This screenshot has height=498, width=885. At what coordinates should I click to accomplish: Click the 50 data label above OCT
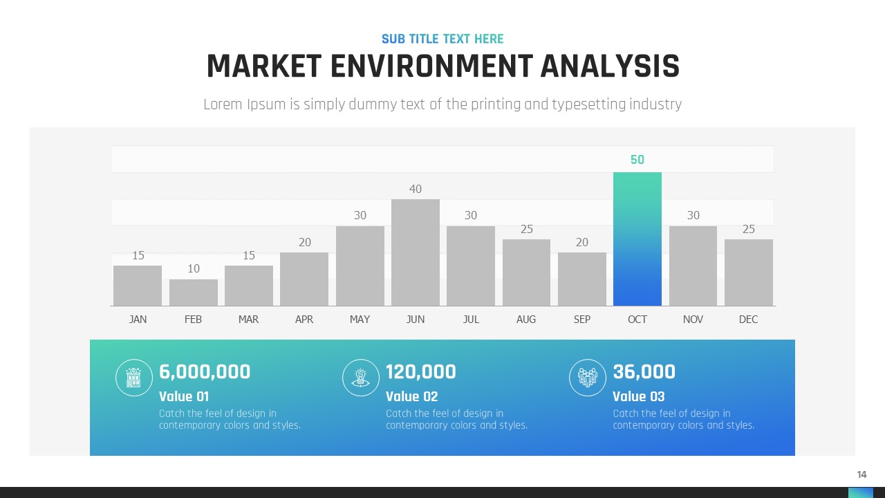(x=637, y=160)
